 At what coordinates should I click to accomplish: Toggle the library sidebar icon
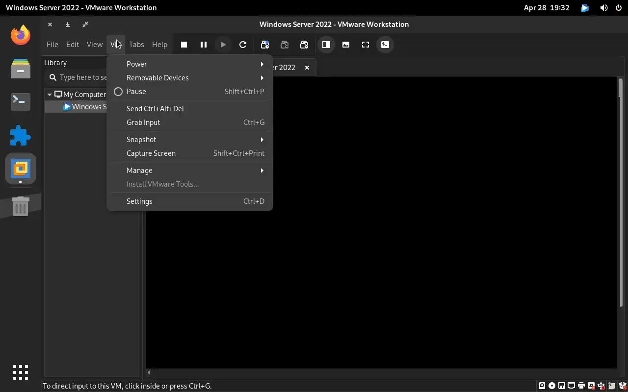click(x=326, y=45)
